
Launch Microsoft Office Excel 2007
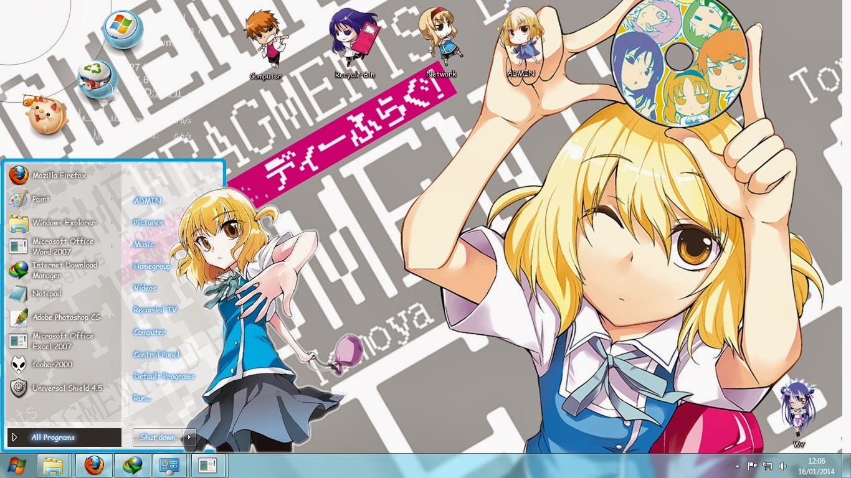[64, 341]
